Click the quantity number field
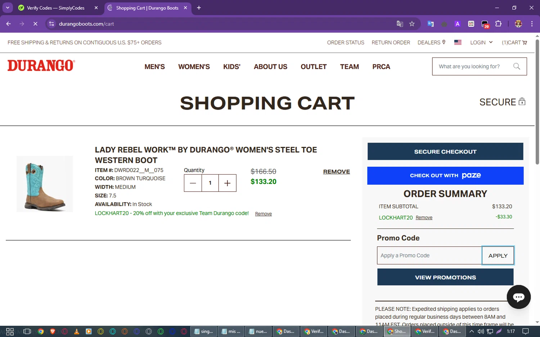540x337 pixels. coord(210,183)
